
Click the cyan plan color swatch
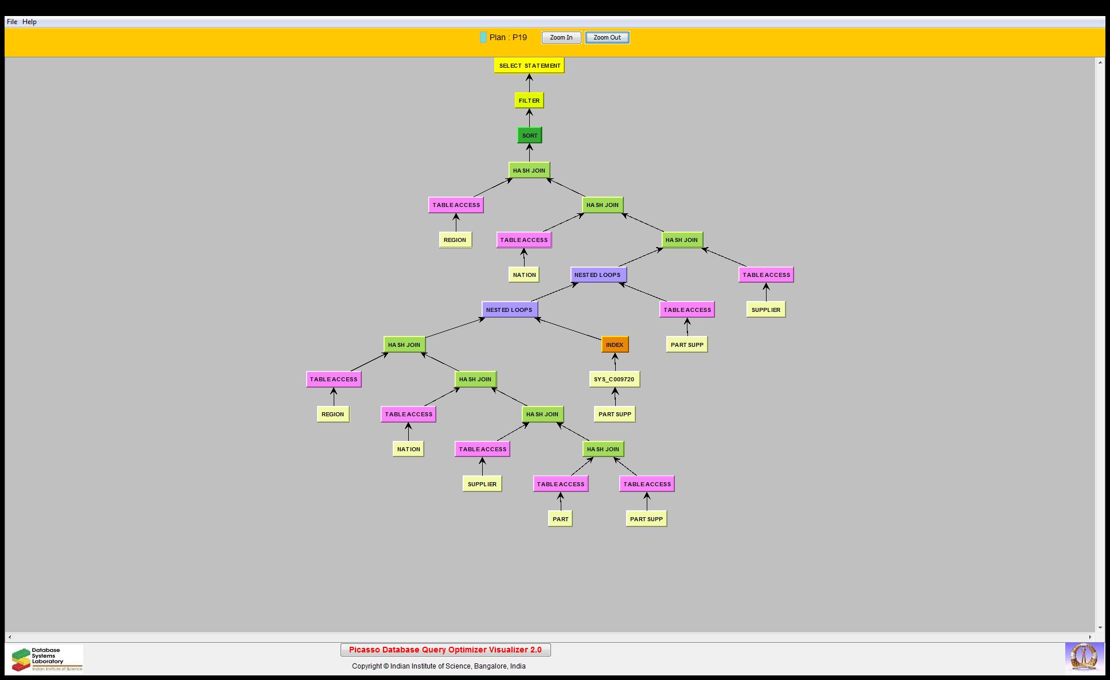click(x=483, y=38)
